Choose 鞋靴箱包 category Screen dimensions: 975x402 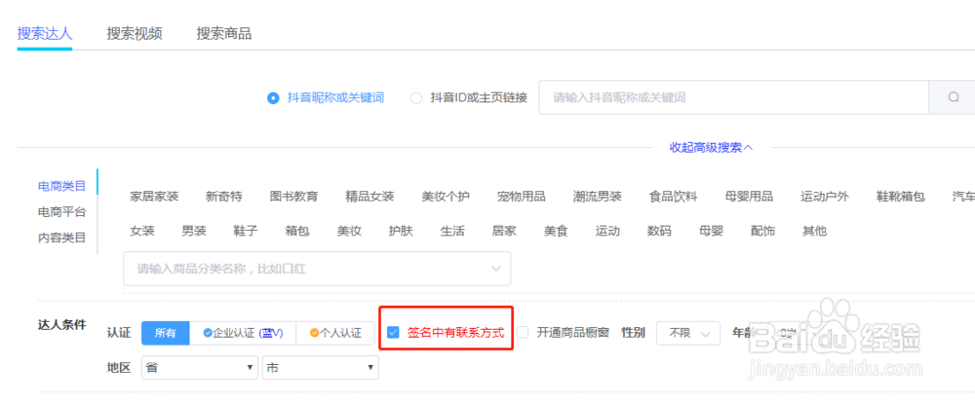tap(901, 197)
